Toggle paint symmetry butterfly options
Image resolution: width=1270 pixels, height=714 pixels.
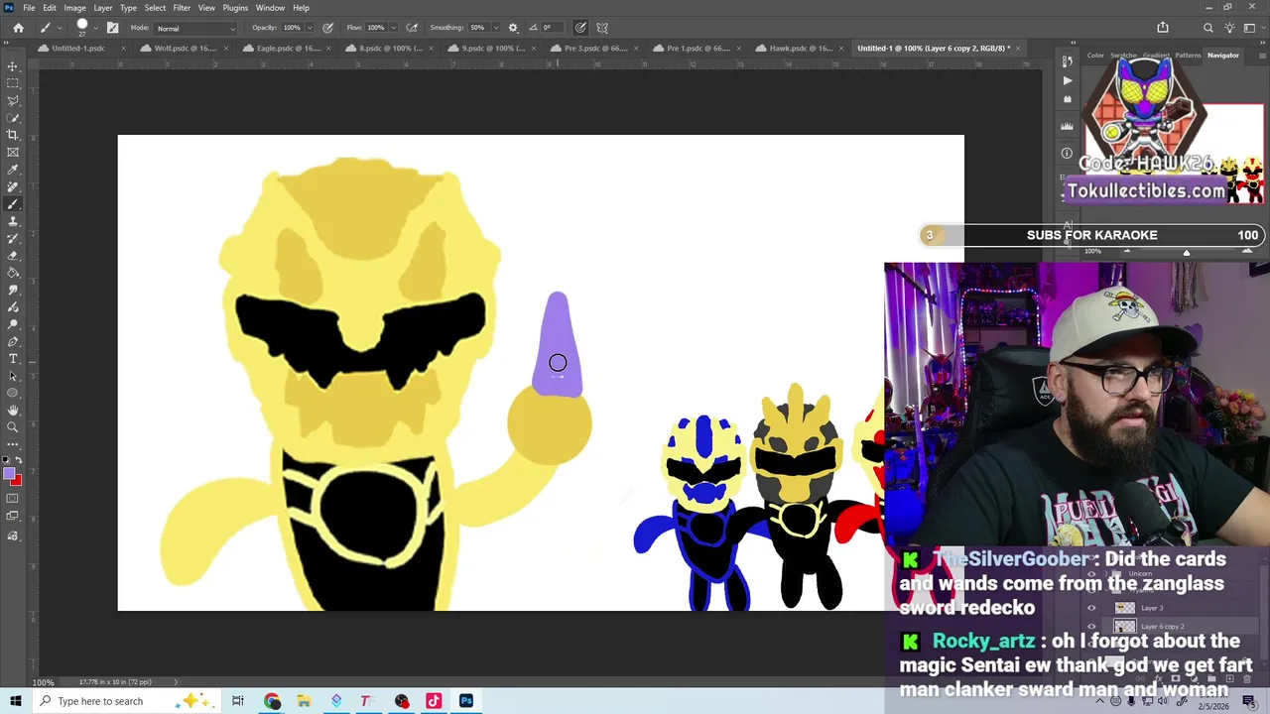[602, 28]
